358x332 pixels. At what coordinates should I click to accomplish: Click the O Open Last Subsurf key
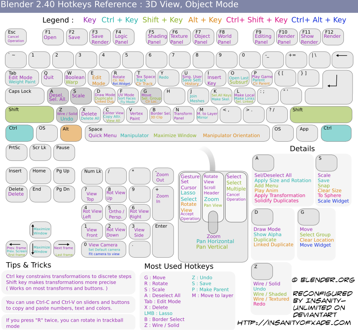tap(238, 78)
